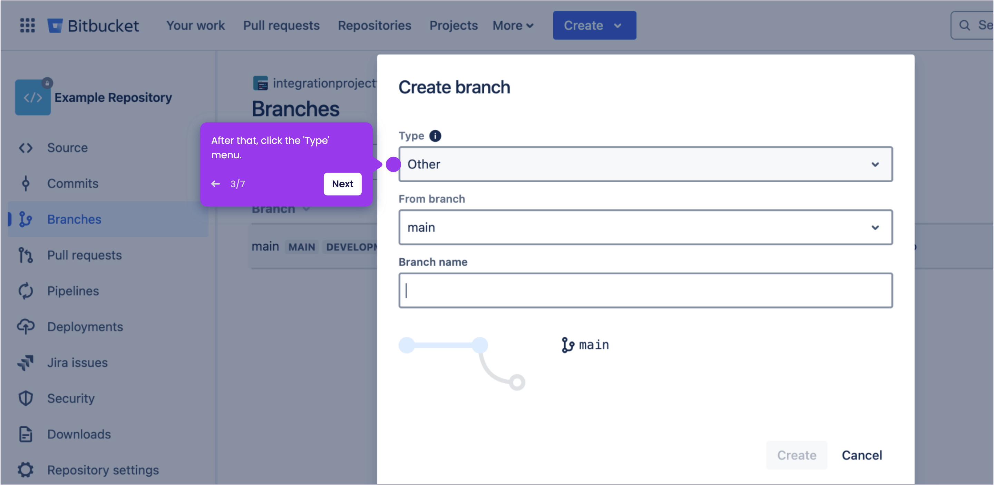Open the blue Create dropdown in header
Viewport: 994px width, 485px height.
(x=594, y=26)
